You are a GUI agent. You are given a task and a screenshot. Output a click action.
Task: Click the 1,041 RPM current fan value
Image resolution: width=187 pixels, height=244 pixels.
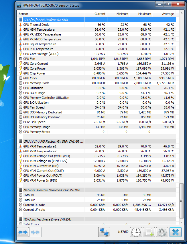98,59
